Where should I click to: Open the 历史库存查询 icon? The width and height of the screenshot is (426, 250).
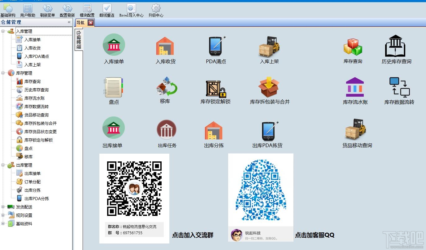395,46
